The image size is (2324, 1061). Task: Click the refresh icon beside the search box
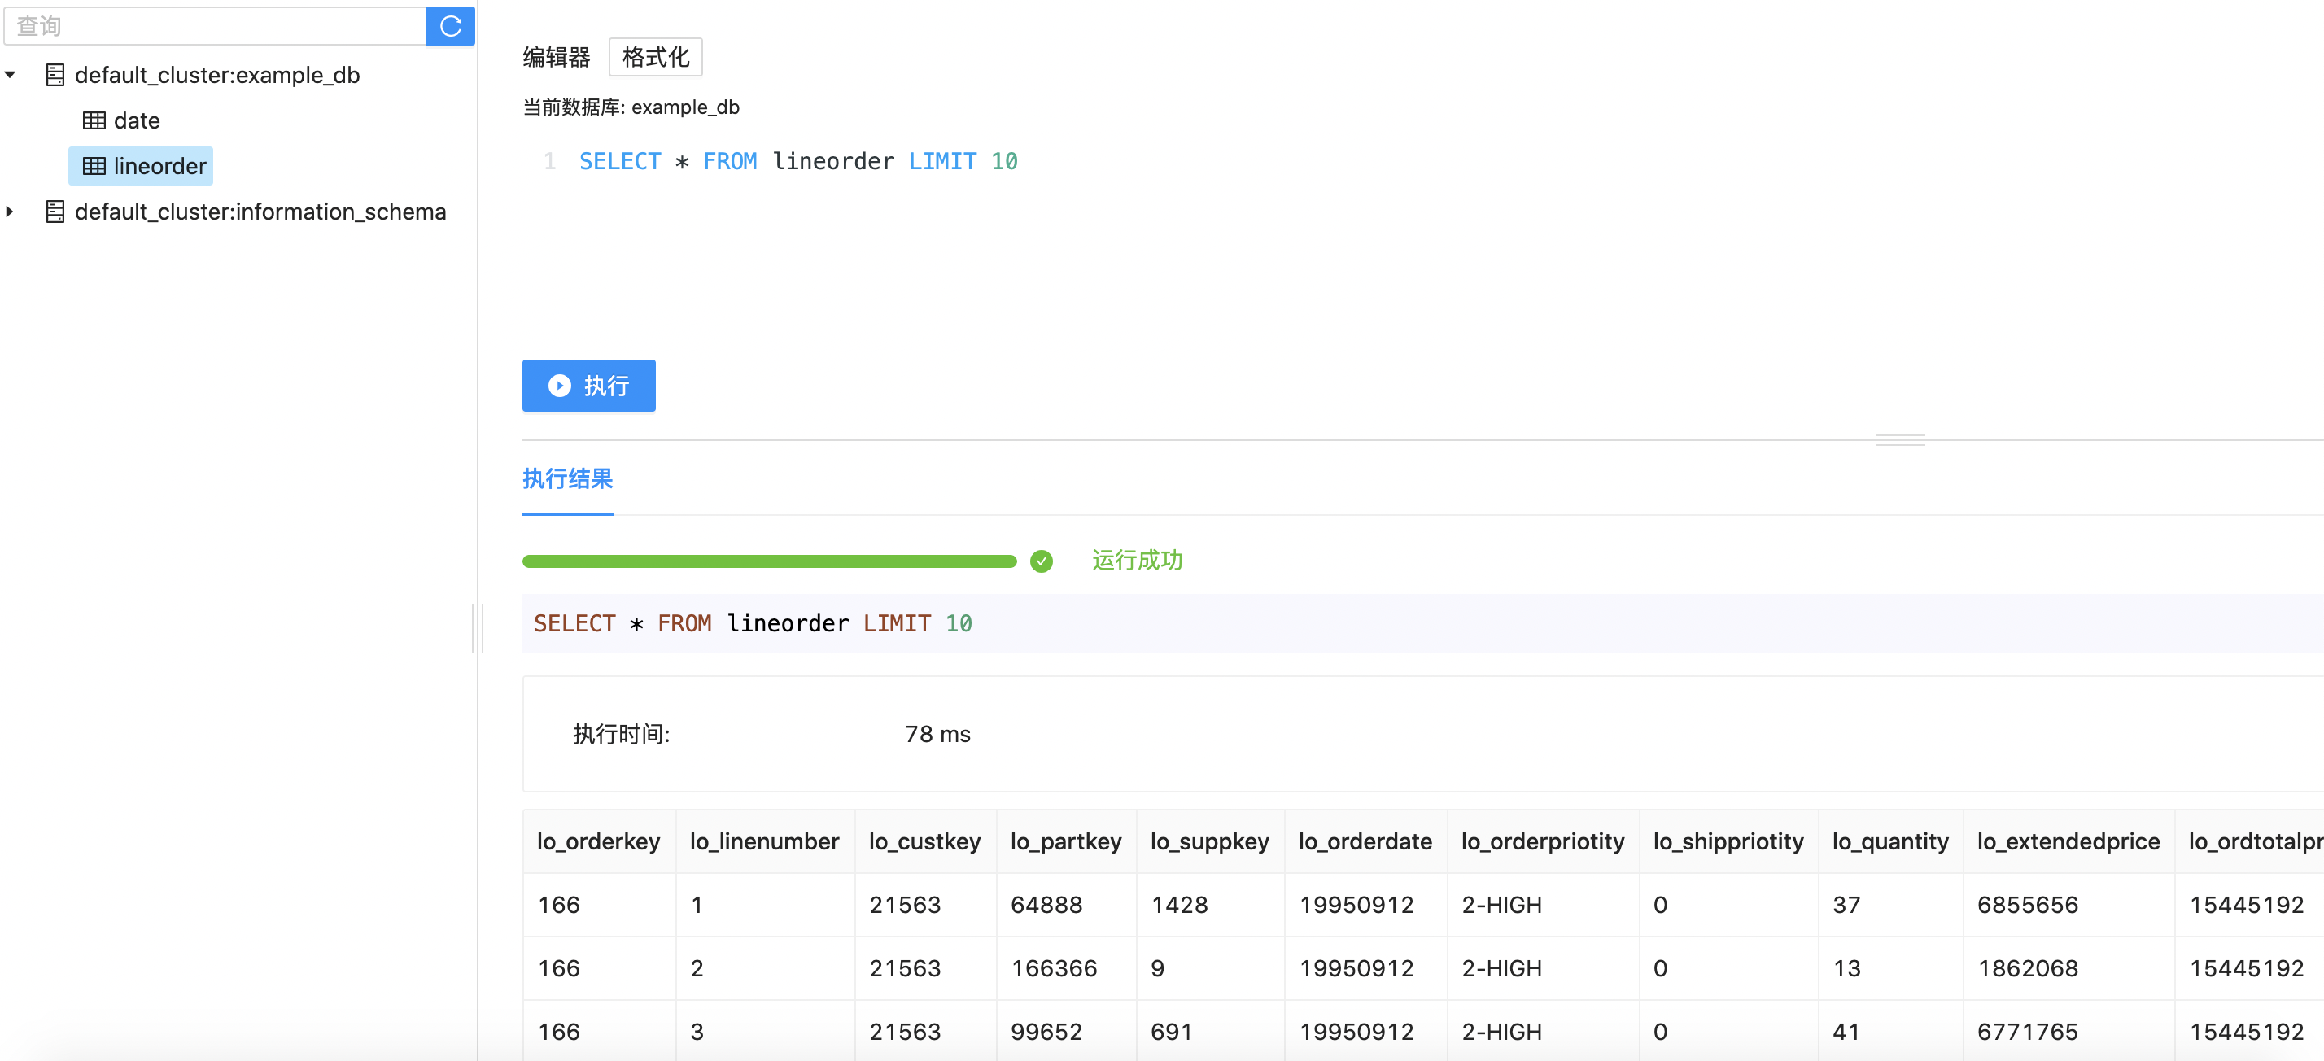pyautogui.click(x=450, y=26)
